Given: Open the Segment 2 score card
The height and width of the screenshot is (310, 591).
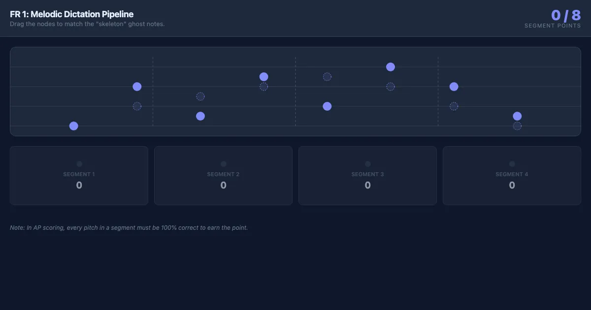Looking at the screenshot, I should click(x=223, y=176).
